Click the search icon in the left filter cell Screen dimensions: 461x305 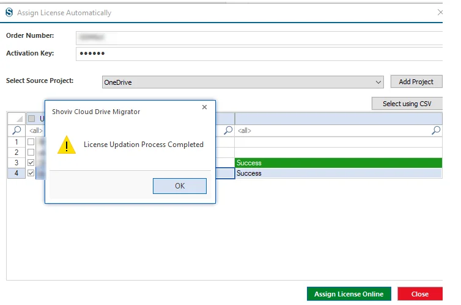17,130
